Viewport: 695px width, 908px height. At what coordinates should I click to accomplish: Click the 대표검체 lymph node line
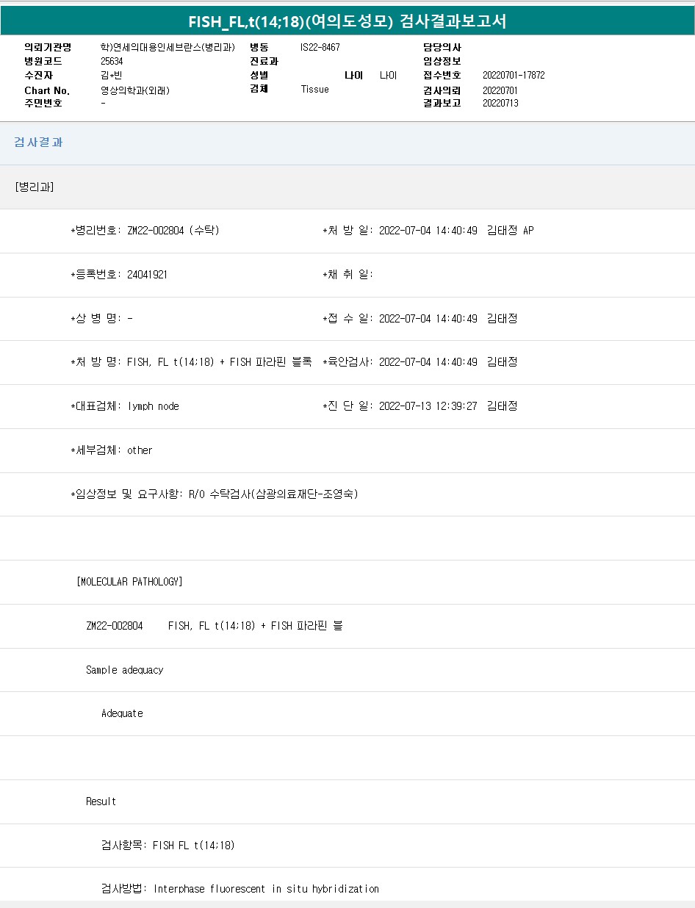pos(125,406)
